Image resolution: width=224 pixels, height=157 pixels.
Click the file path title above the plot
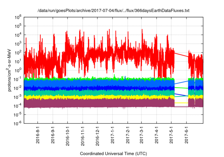tap(113, 11)
